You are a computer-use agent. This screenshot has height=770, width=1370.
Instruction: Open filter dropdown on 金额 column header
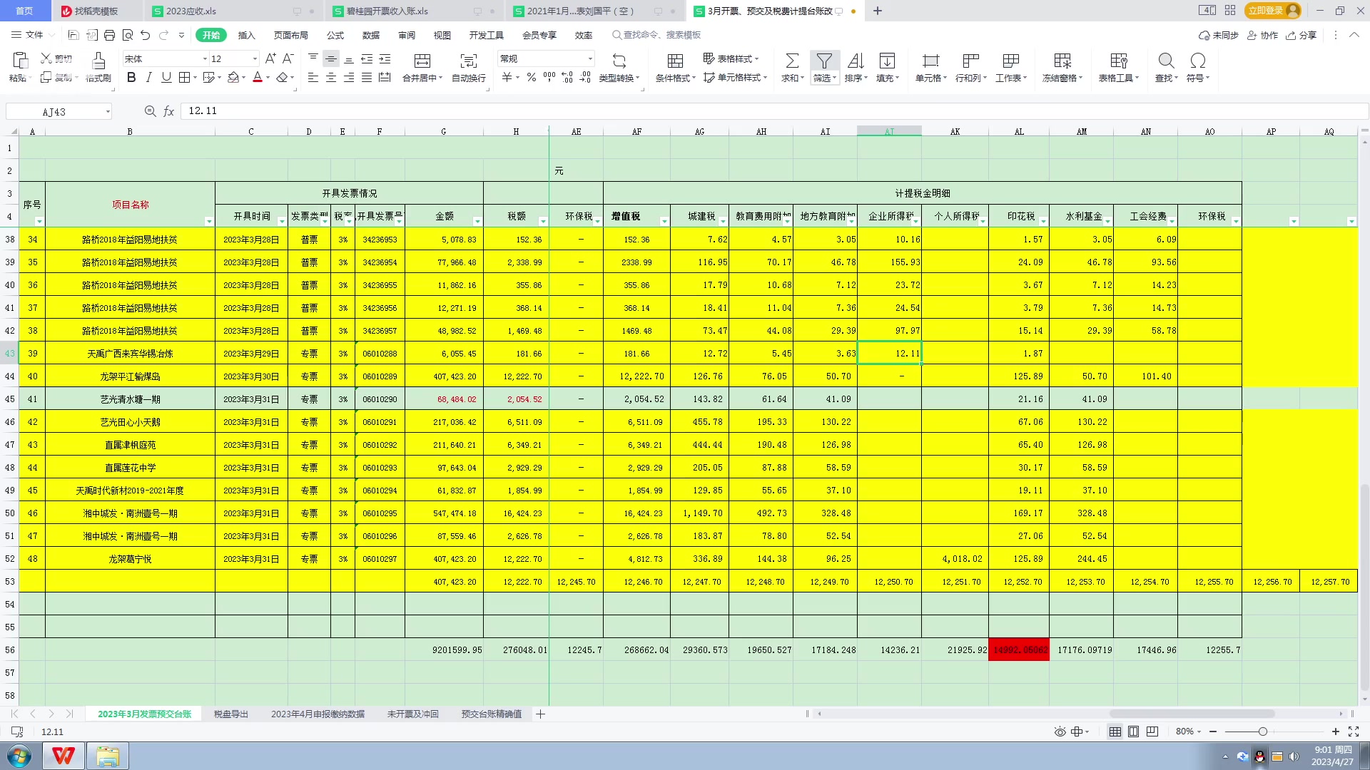(x=477, y=222)
